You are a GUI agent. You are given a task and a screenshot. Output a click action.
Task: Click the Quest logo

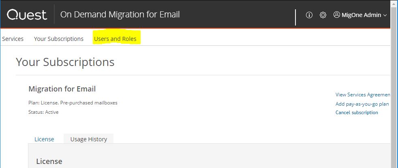pyautogui.click(x=27, y=15)
